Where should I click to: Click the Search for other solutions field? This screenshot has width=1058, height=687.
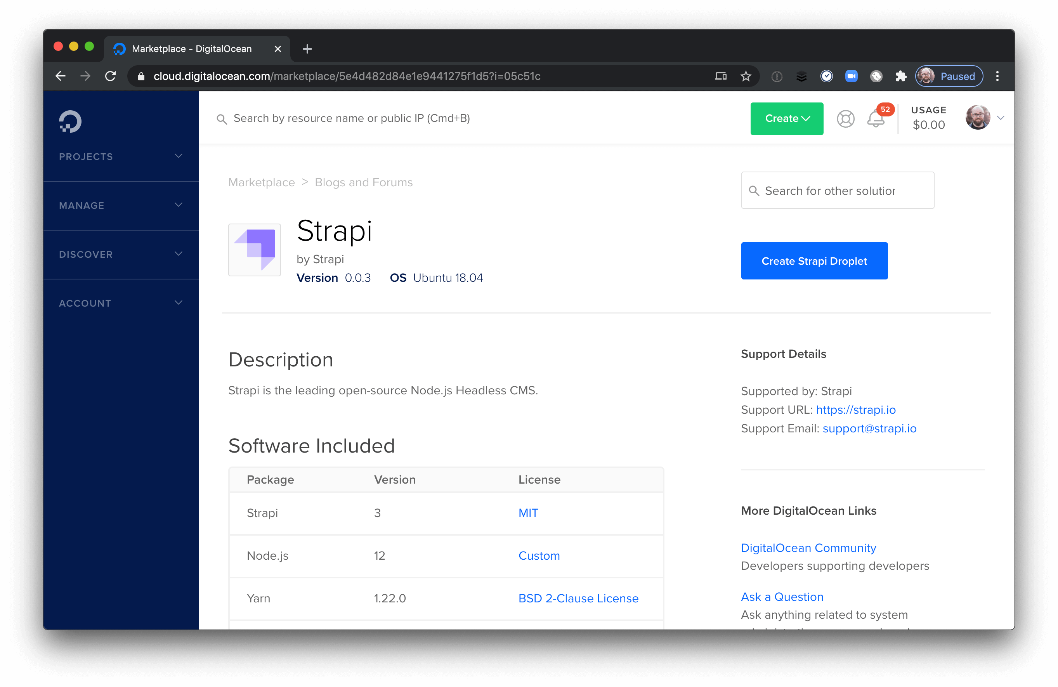[x=837, y=190]
